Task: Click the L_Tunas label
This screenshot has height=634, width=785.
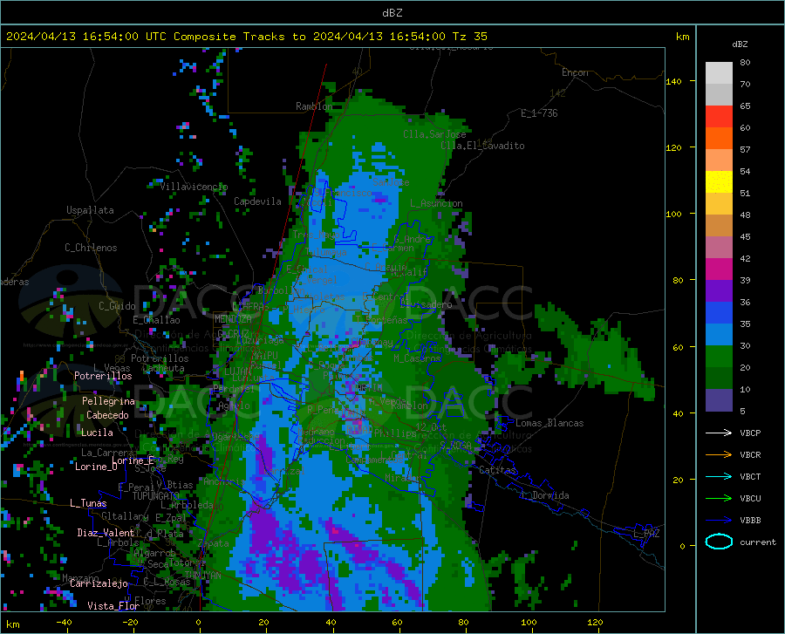Action: [x=88, y=503]
